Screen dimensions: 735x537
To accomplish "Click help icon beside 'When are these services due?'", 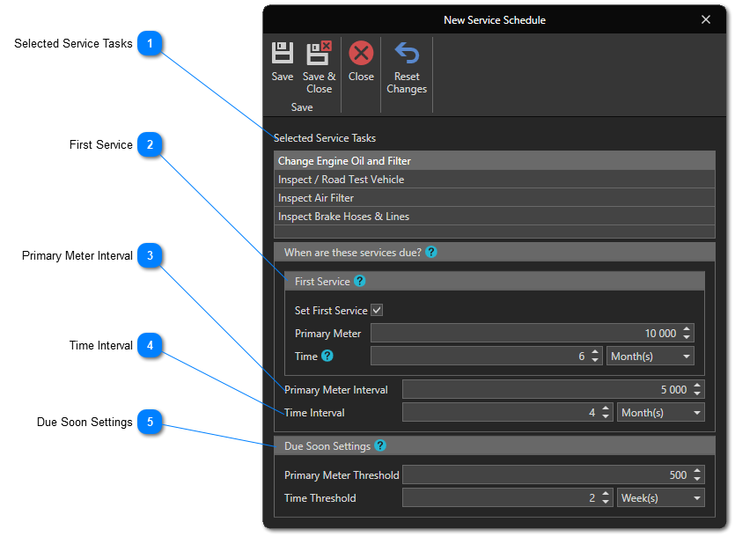I will 431,252.
